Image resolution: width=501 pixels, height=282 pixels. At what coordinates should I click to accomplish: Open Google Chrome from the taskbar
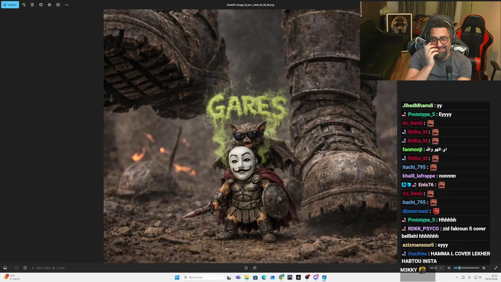[x=281, y=277]
